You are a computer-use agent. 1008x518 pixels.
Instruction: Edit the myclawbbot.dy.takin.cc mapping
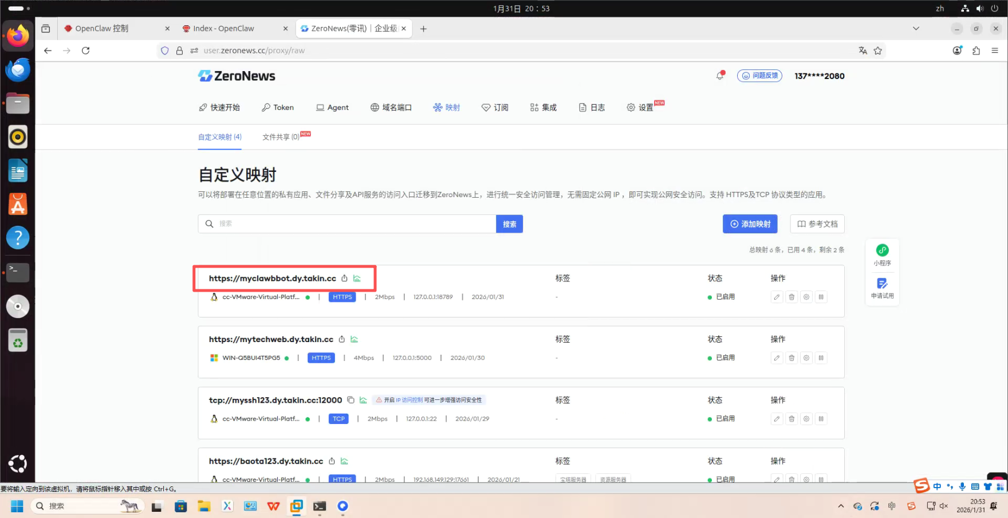(x=777, y=297)
